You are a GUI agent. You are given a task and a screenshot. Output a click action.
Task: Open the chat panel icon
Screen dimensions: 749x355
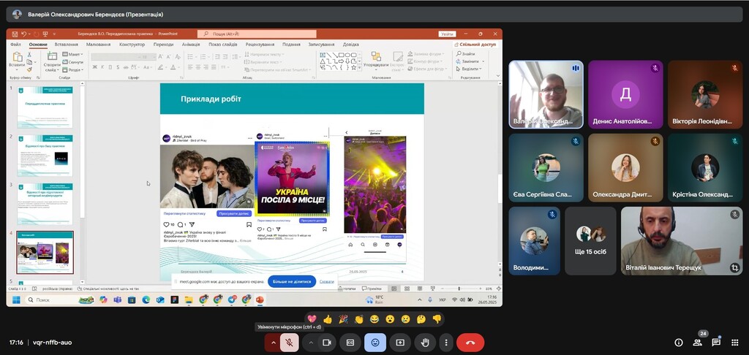click(x=716, y=342)
